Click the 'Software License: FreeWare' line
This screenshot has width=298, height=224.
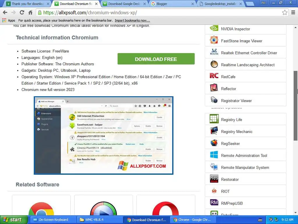click(x=45, y=51)
